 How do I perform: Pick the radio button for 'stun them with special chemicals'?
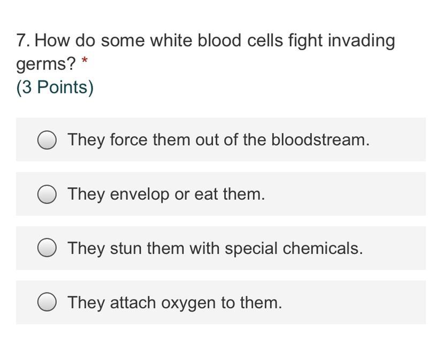[x=47, y=248]
